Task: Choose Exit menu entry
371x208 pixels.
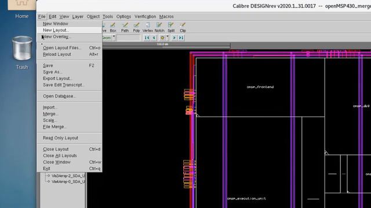Action: (x=70, y=169)
